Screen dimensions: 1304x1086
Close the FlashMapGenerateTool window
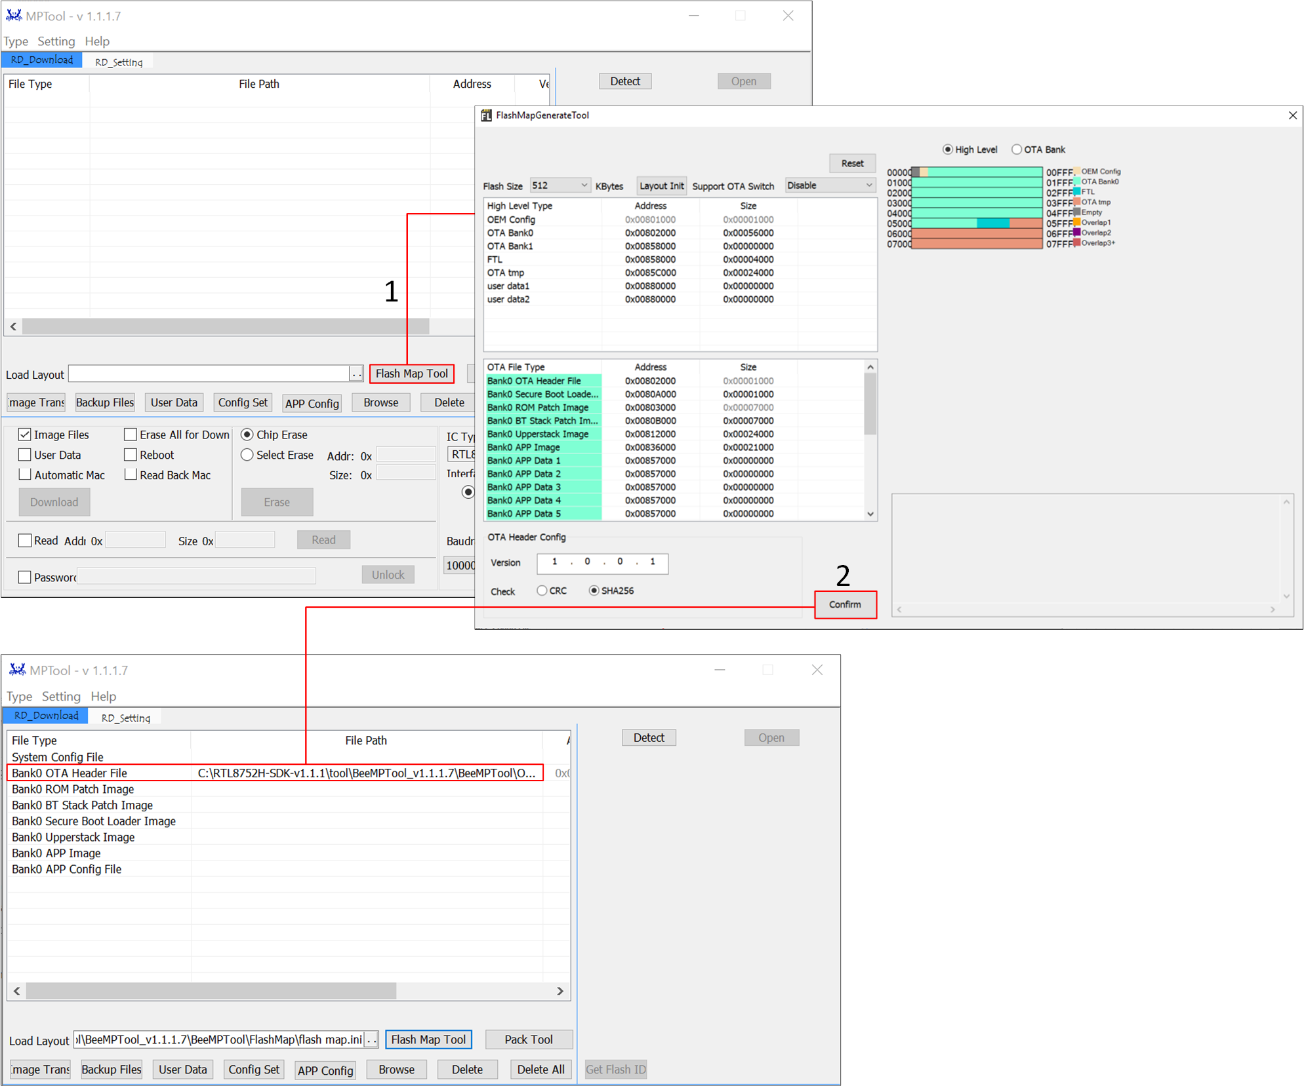coord(1292,115)
